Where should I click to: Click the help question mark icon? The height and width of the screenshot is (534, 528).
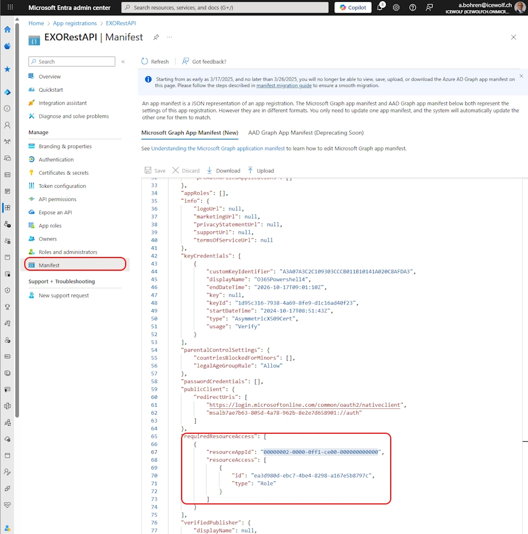point(413,7)
